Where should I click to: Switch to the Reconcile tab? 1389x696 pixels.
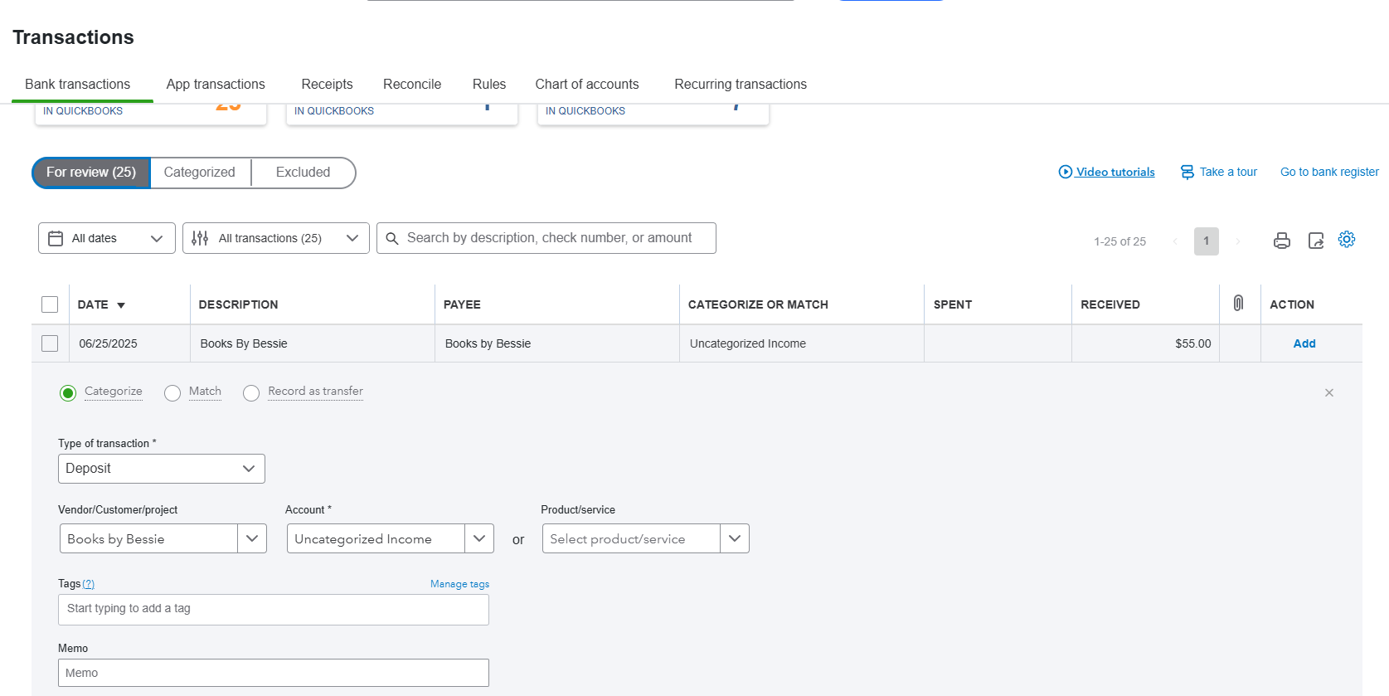[x=411, y=84]
